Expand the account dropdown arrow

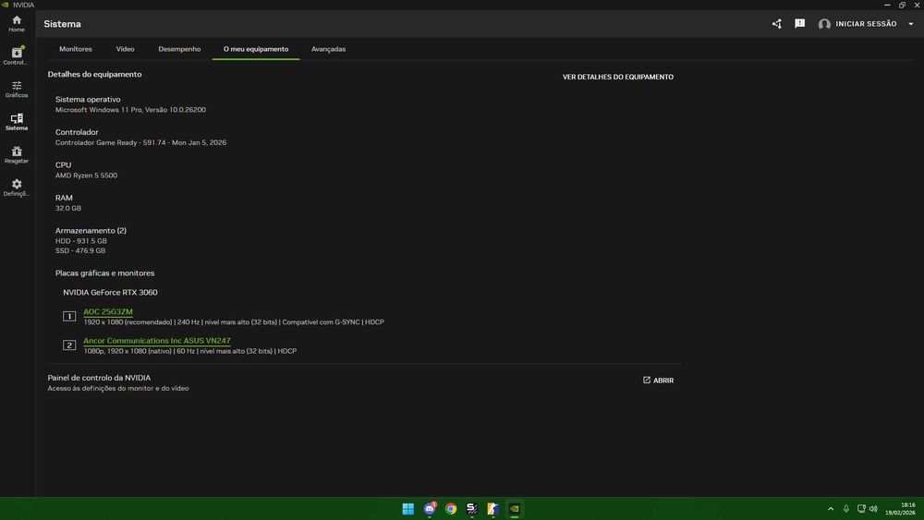tap(911, 24)
